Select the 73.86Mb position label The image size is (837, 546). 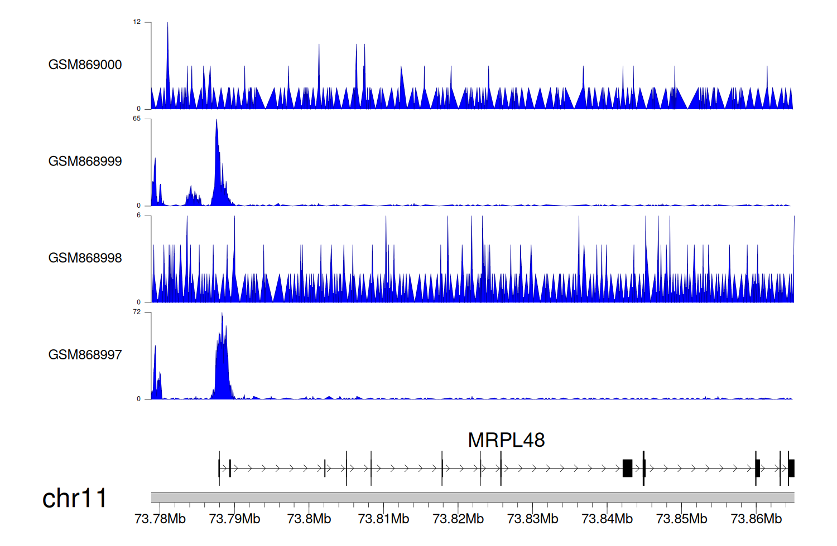[756, 519]
